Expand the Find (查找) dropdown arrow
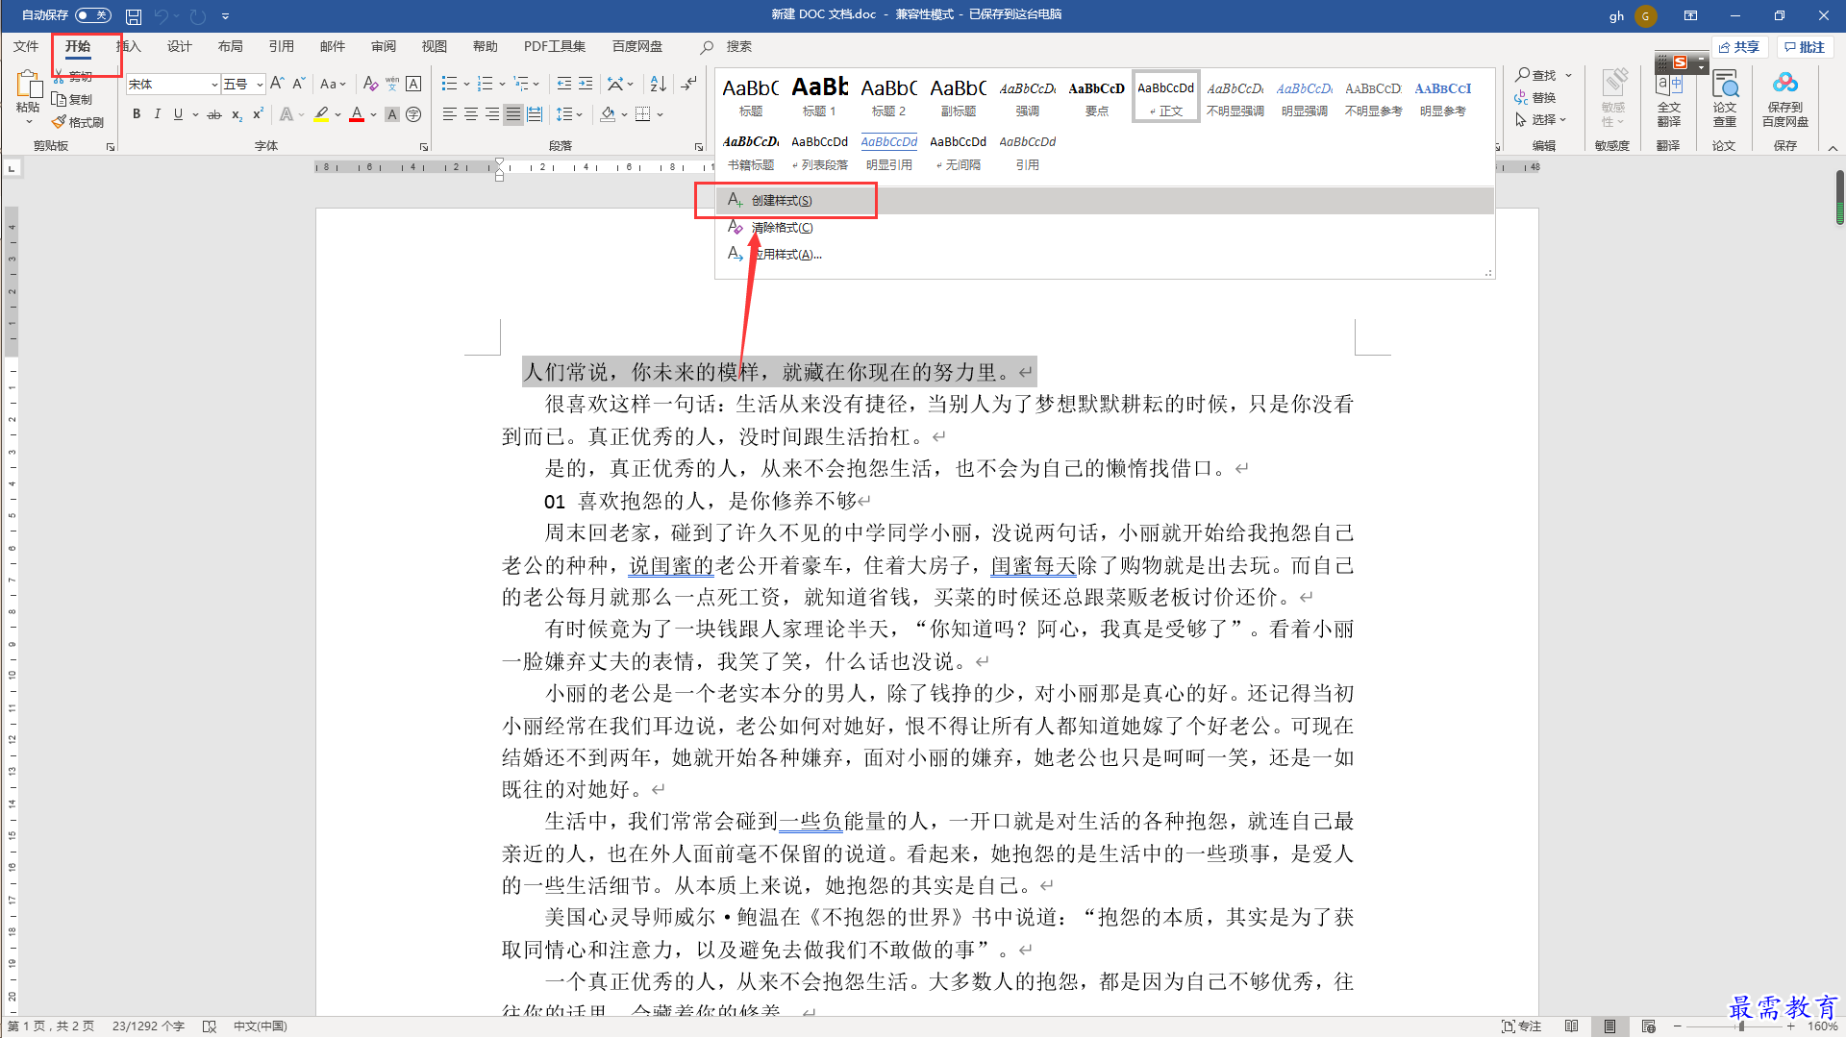Image resolution: width=1846 pixels, height=1038 pixels. (x=1568, y=75)
